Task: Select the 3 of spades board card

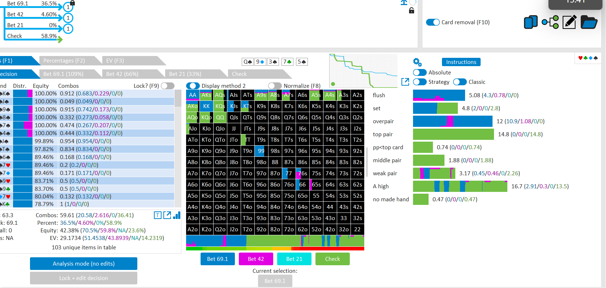Action: (273, 62)
